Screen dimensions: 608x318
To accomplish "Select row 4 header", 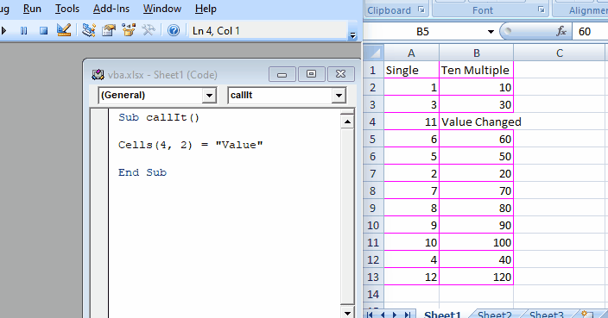I will coord(373,122).
